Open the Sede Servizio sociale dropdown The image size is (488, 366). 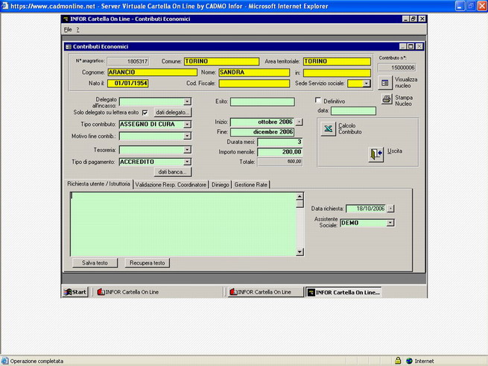367,83
